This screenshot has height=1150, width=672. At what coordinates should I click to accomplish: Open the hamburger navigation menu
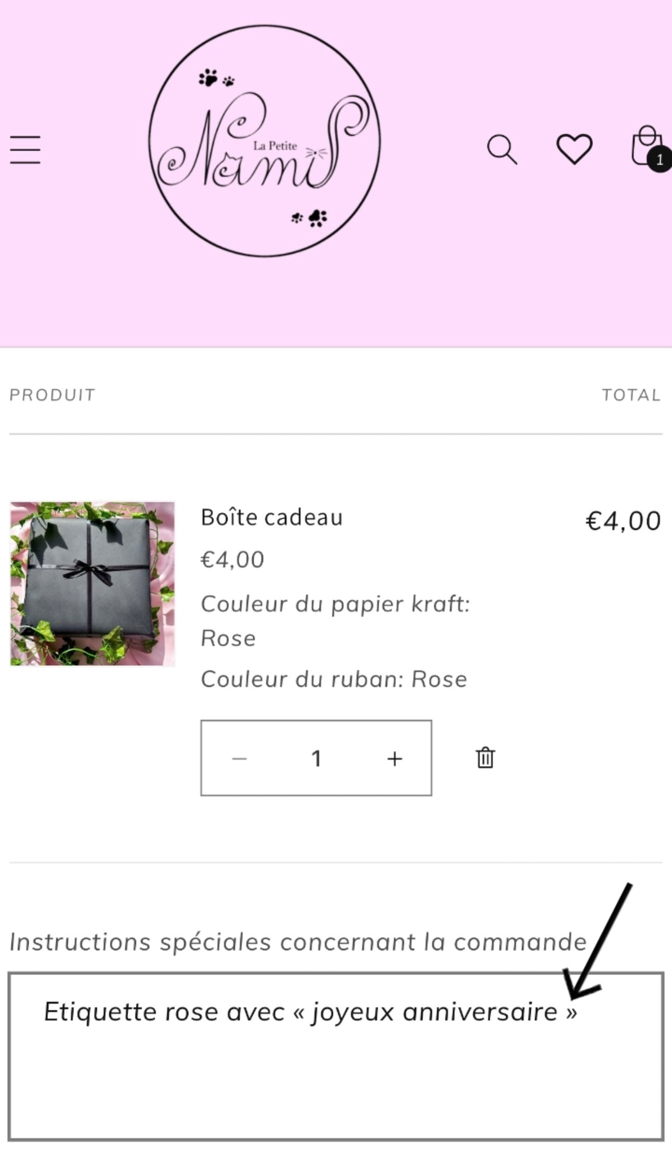(25, 150)
